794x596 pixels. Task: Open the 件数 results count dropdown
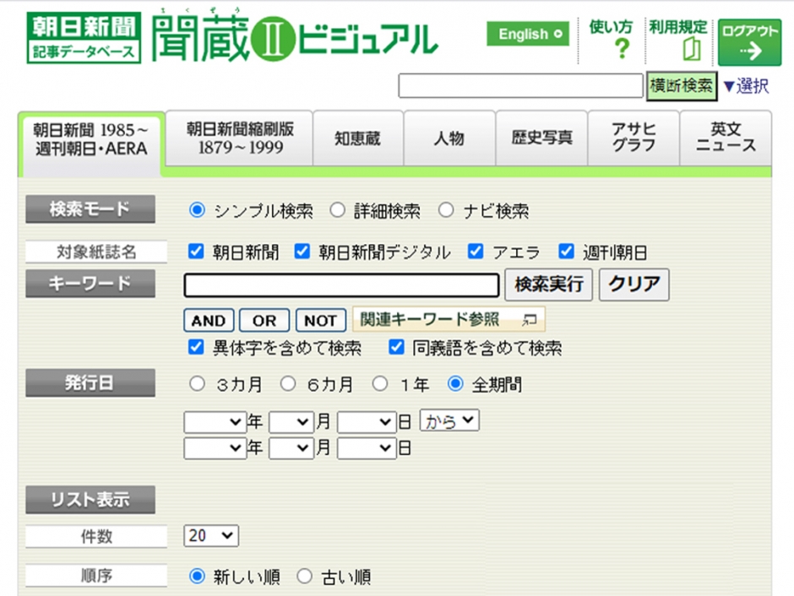point(211,536)
